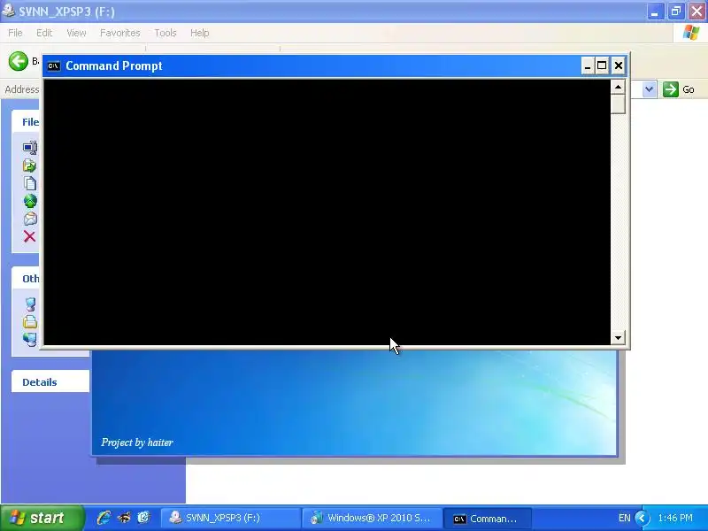Maximize the Command Prompt window
This screenshot has width=708, height=531.
tap(602, 65)
